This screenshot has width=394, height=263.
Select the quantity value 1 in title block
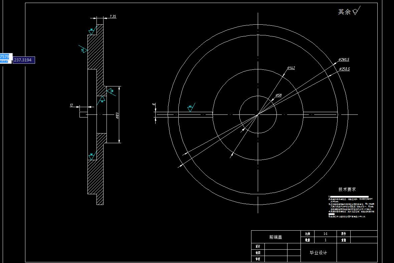click(x=326, y=240)
